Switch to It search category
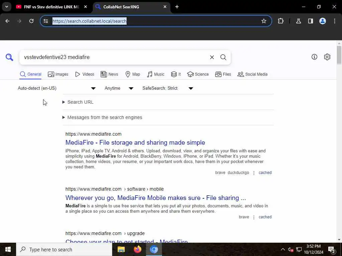The image size is (342, 256). pyautogui.click(x=176, y=74)
